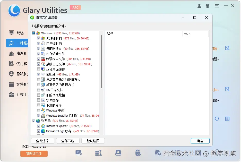
Task: Click the 确定 button
Action: (x=200, y=141)
